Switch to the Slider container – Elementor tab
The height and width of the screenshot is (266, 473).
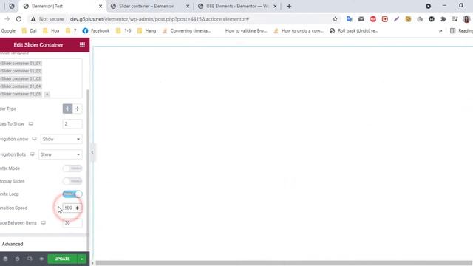(149, 7)
